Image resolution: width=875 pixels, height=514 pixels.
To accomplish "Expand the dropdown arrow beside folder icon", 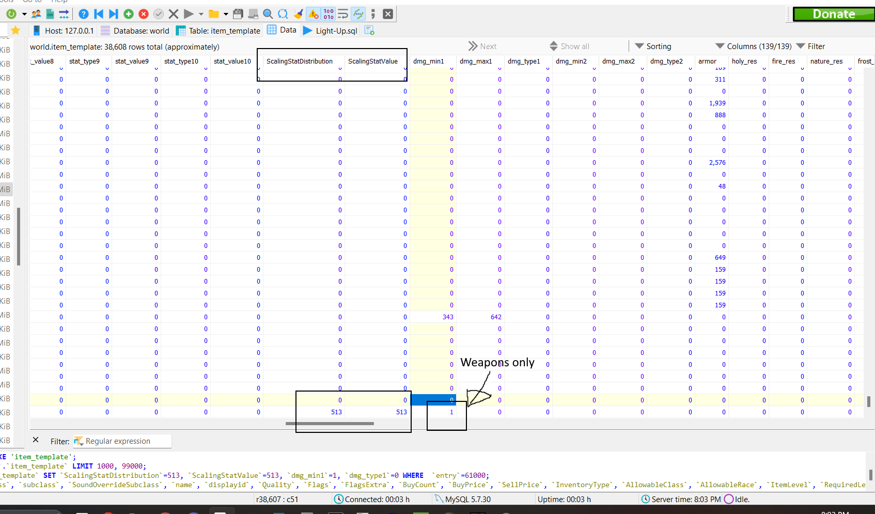I will pyautogui.click(x=226, y=14).
